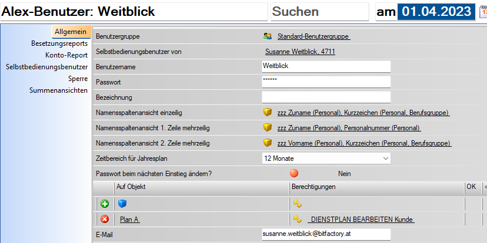Click the red remove icon beside Plan A

point(105,219)
